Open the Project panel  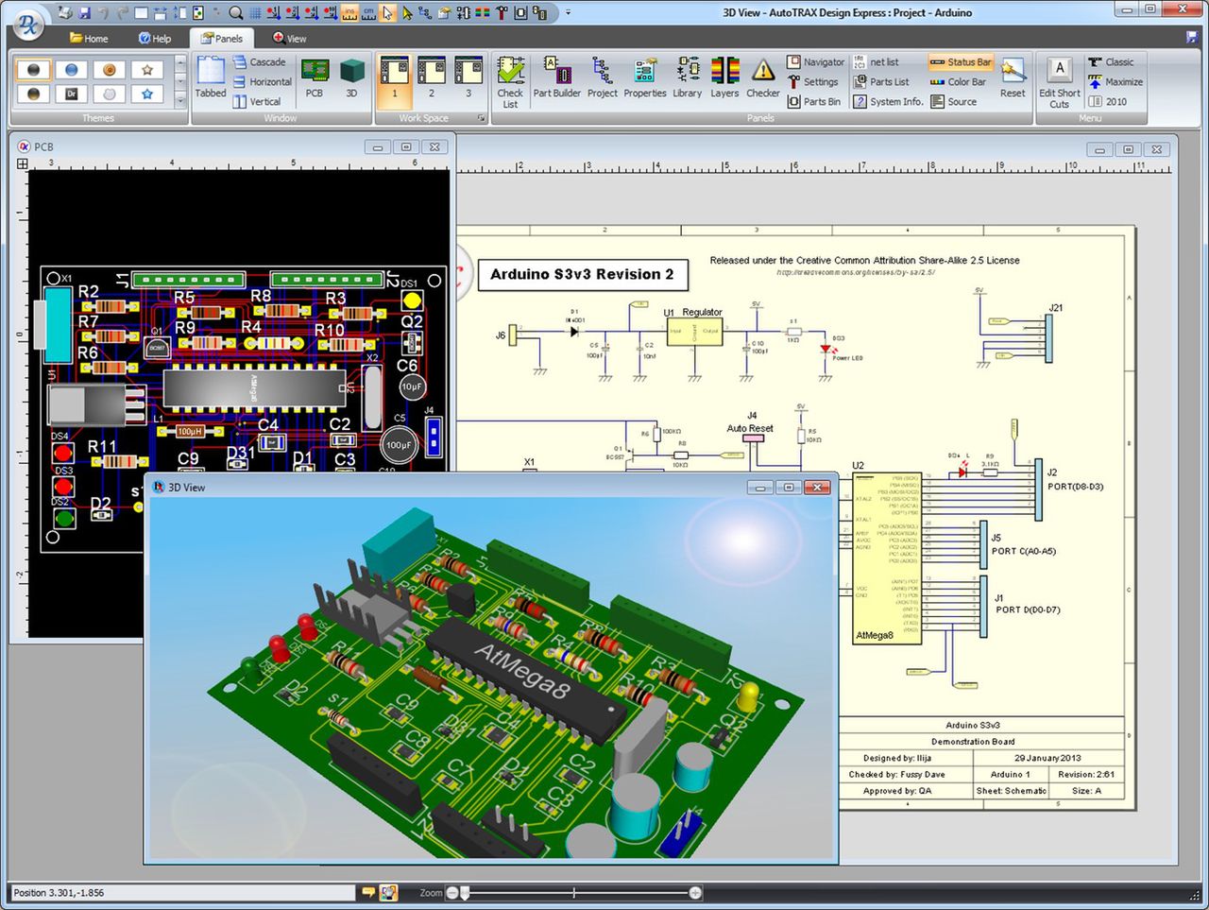click(603, 78)
